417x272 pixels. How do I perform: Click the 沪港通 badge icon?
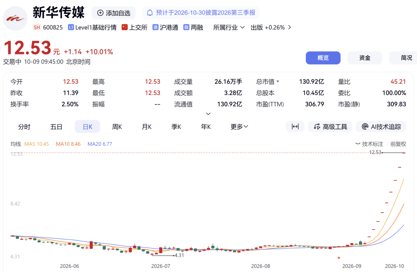tap(155, 27)
